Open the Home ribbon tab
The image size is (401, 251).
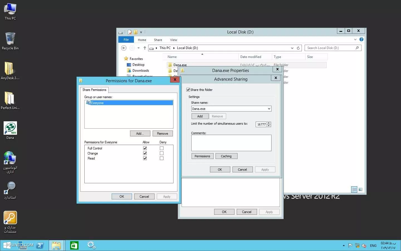[142, 40]
